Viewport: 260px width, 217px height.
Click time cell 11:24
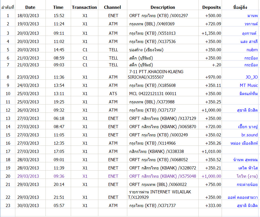(59, 24)
